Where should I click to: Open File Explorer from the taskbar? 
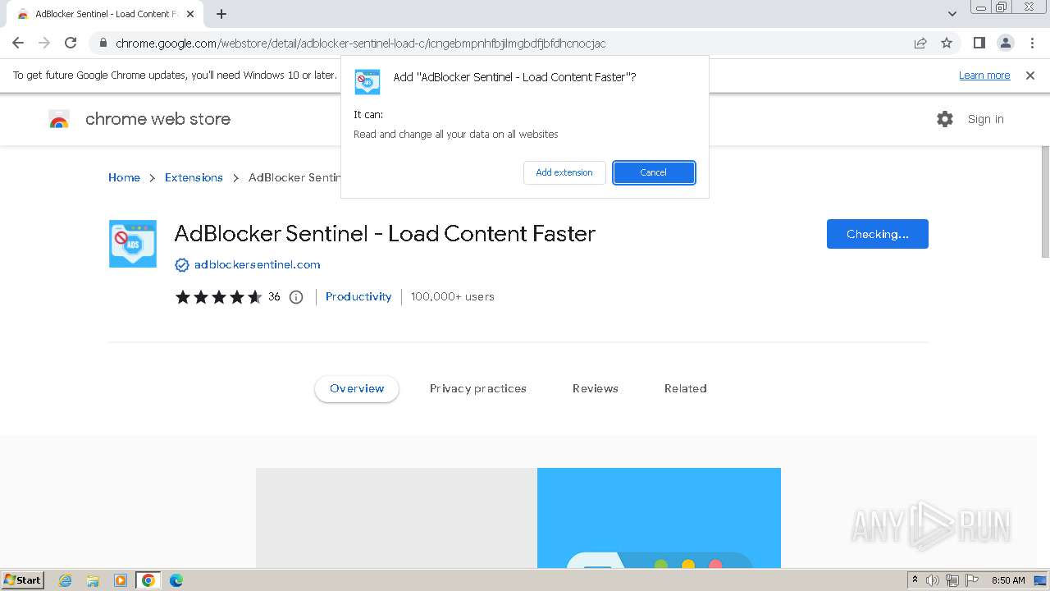tap(93, 580)
